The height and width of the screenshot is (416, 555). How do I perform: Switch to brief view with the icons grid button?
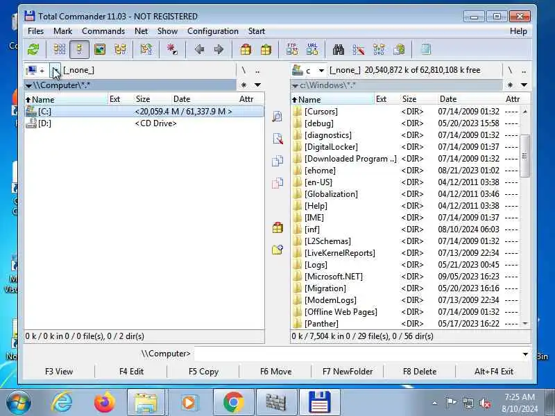60,49
